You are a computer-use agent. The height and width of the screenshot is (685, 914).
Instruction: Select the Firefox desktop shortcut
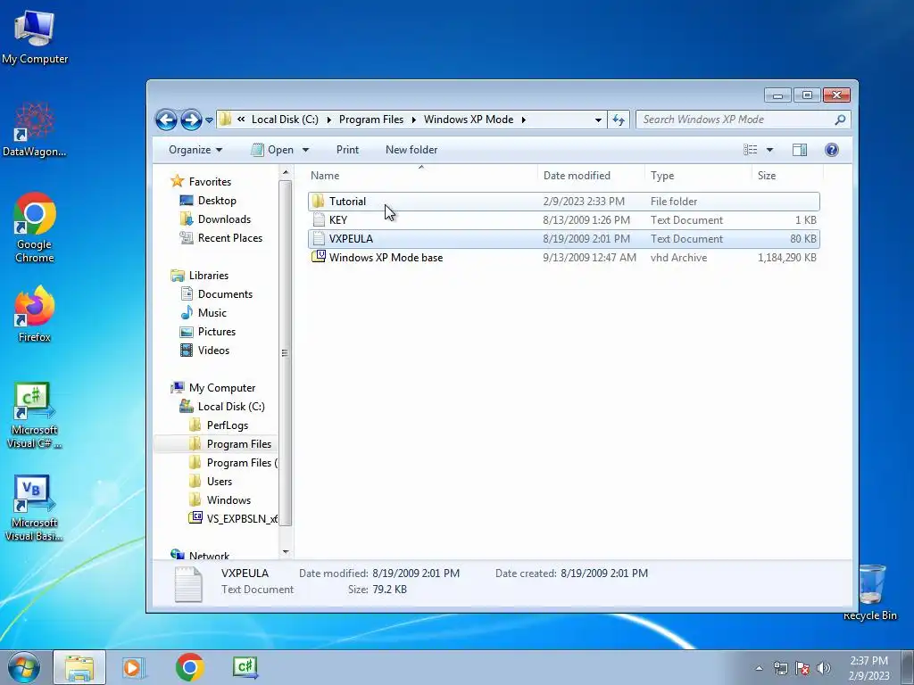(x=35, y=315)
